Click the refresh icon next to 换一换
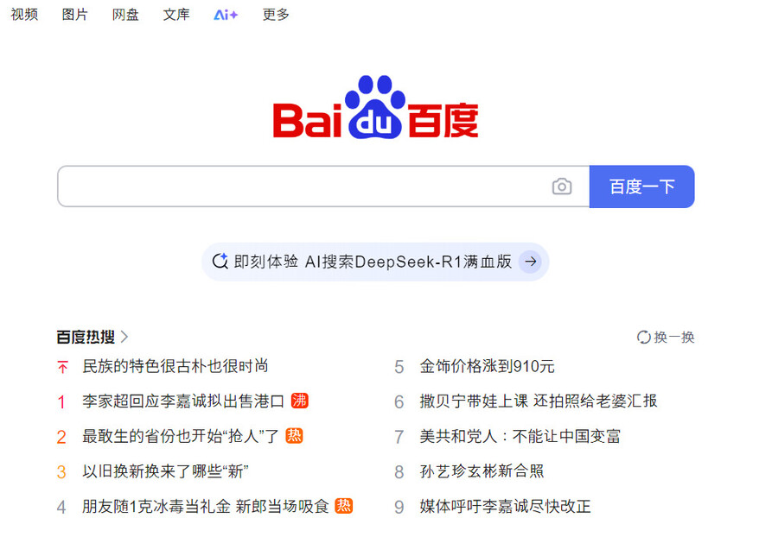Viewport: 772px width, 537px height. click(x=643, y=338)
